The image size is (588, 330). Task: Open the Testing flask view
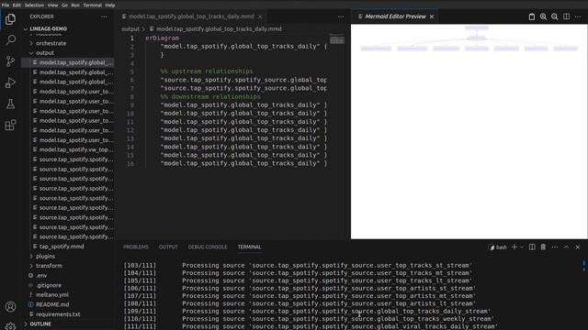[10, 104]
